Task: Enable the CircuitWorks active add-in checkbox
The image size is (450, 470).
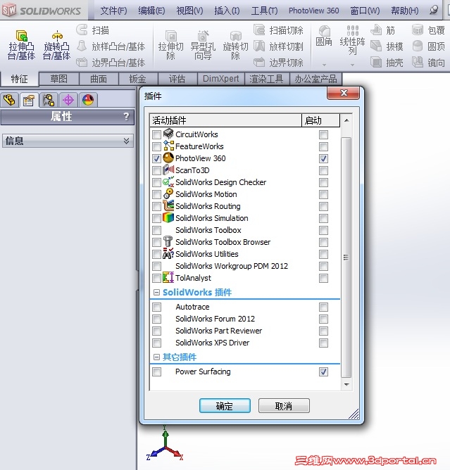Action: (156, 134)
